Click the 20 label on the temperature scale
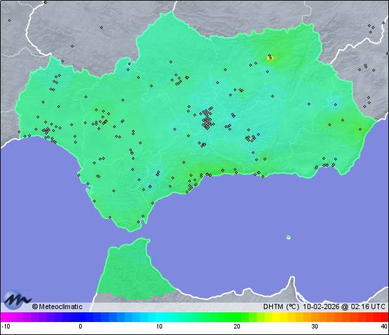The height and width of the screenshot is (335, 389). [237, 327]
